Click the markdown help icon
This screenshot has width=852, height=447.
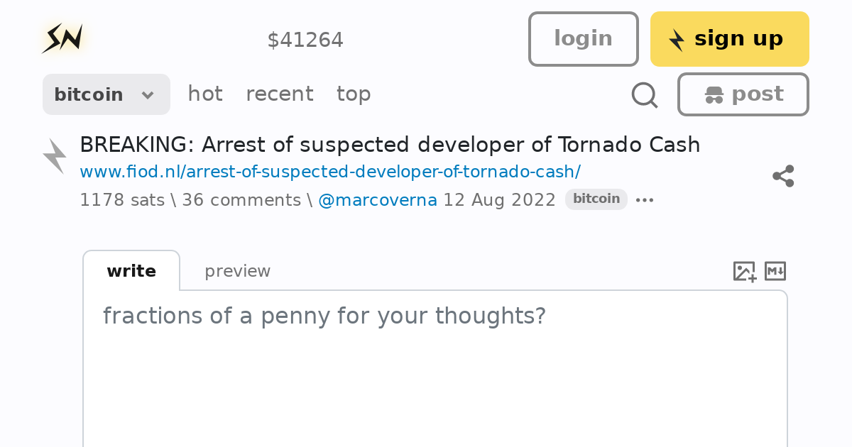[x=775, y=271]
